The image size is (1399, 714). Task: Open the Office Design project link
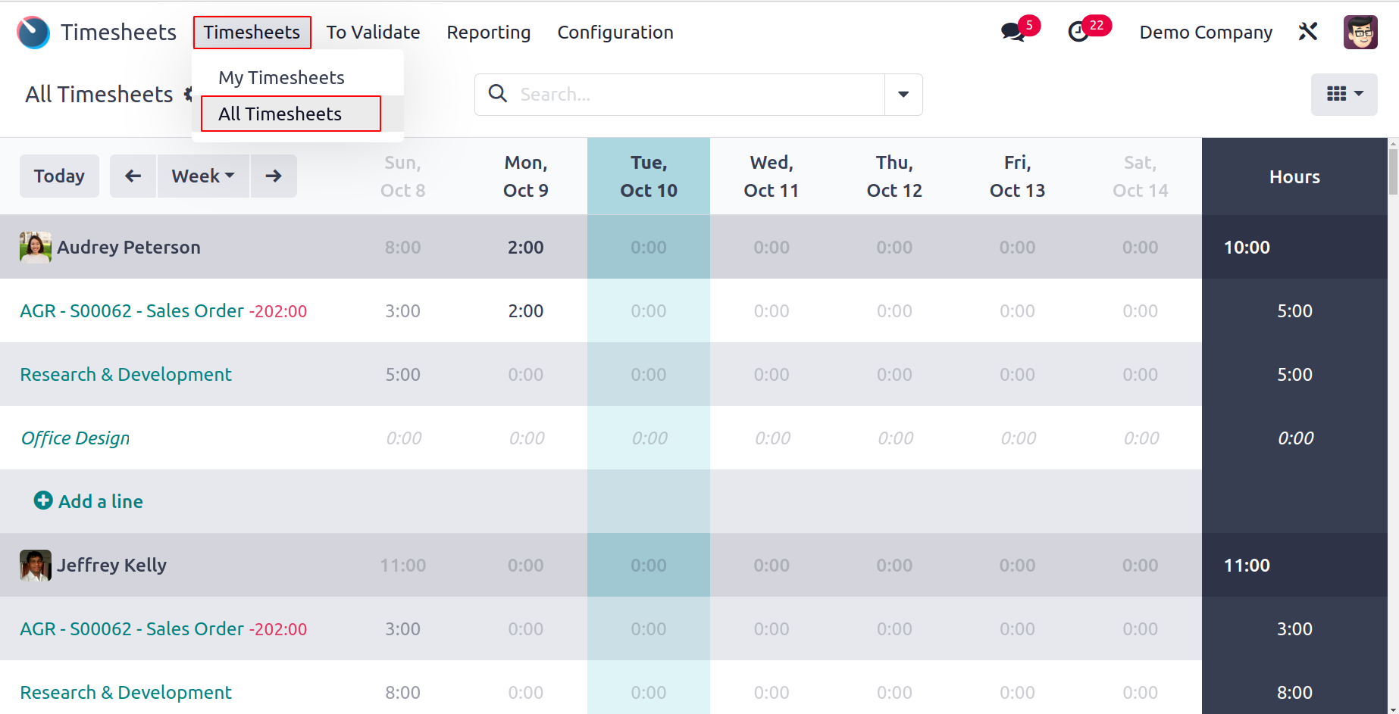(75, 438)
